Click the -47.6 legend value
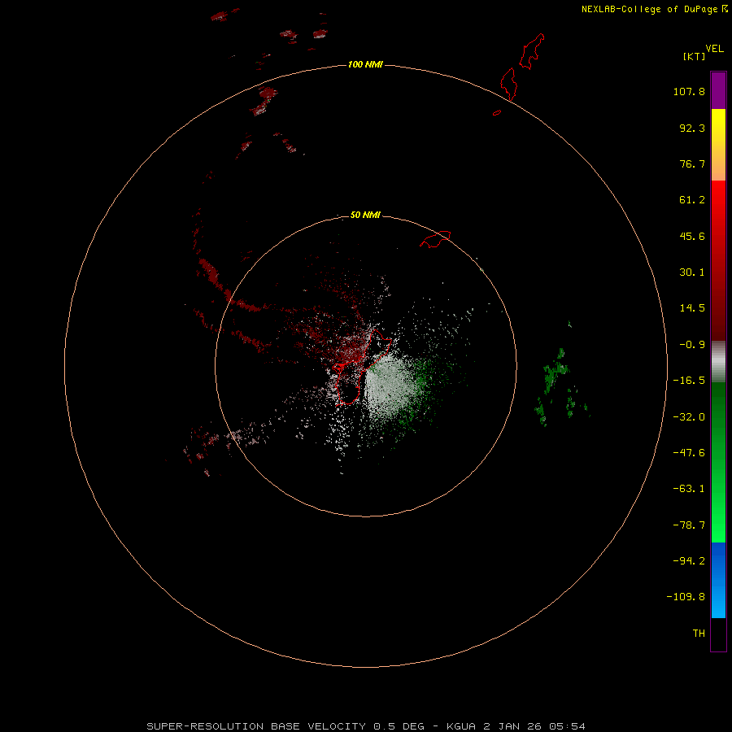This screenshot has width=732, height=732. pos(689,453)
